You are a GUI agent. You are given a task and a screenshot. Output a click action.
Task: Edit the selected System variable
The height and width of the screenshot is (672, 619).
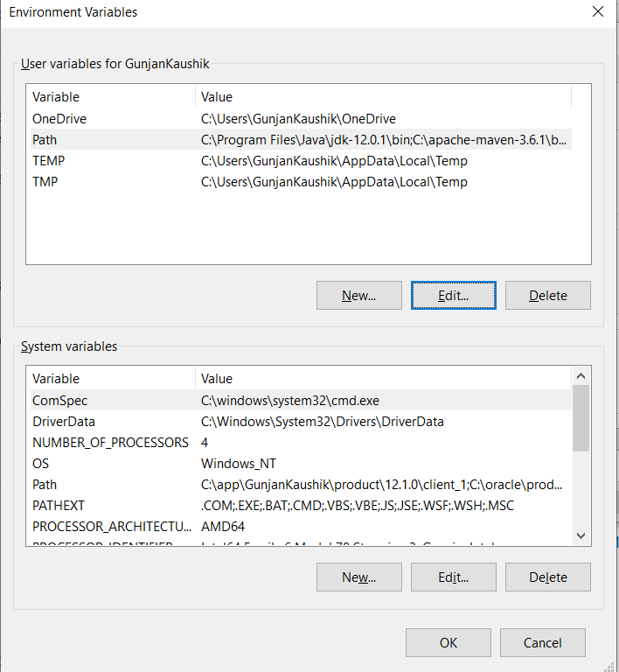click(453, 577)
